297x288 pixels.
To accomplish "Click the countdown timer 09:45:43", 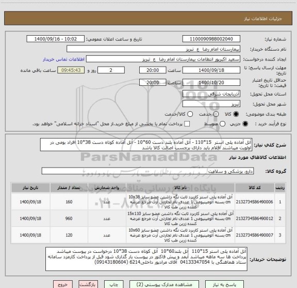I will [x=71, y=70].
